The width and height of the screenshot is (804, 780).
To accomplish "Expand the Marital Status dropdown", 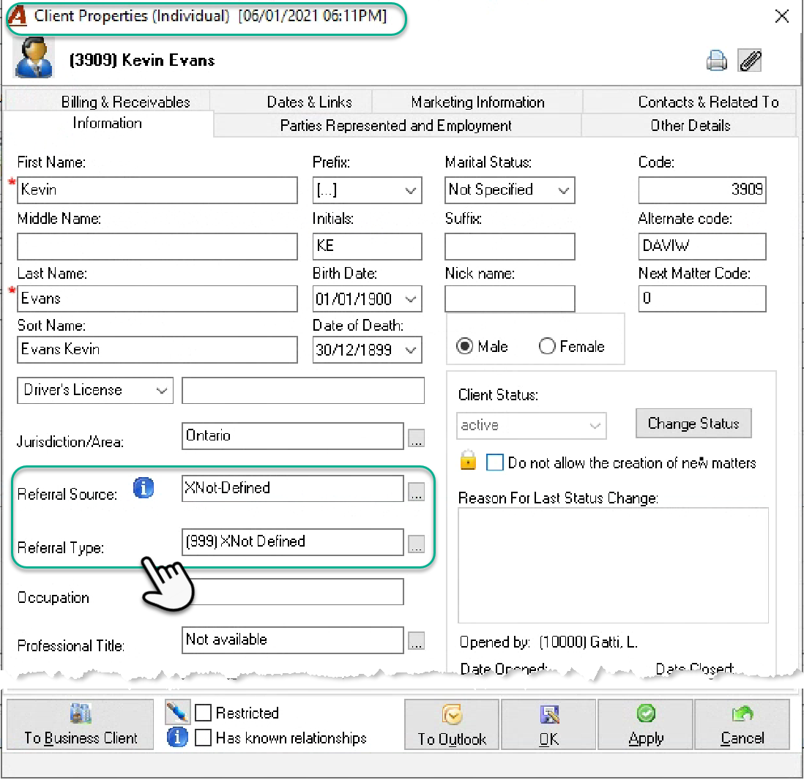I will click(x=564, y=191).
